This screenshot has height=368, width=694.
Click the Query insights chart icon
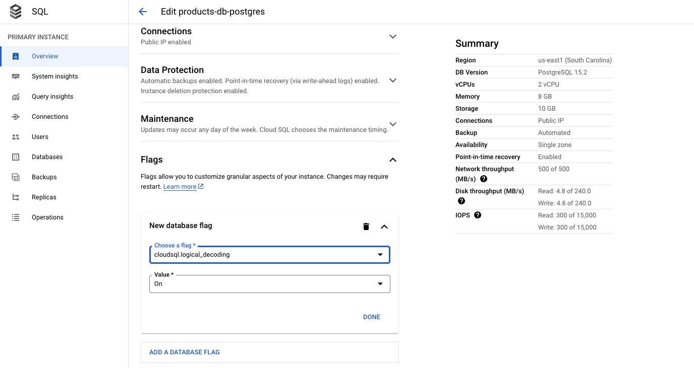click(x=16, y=97)
